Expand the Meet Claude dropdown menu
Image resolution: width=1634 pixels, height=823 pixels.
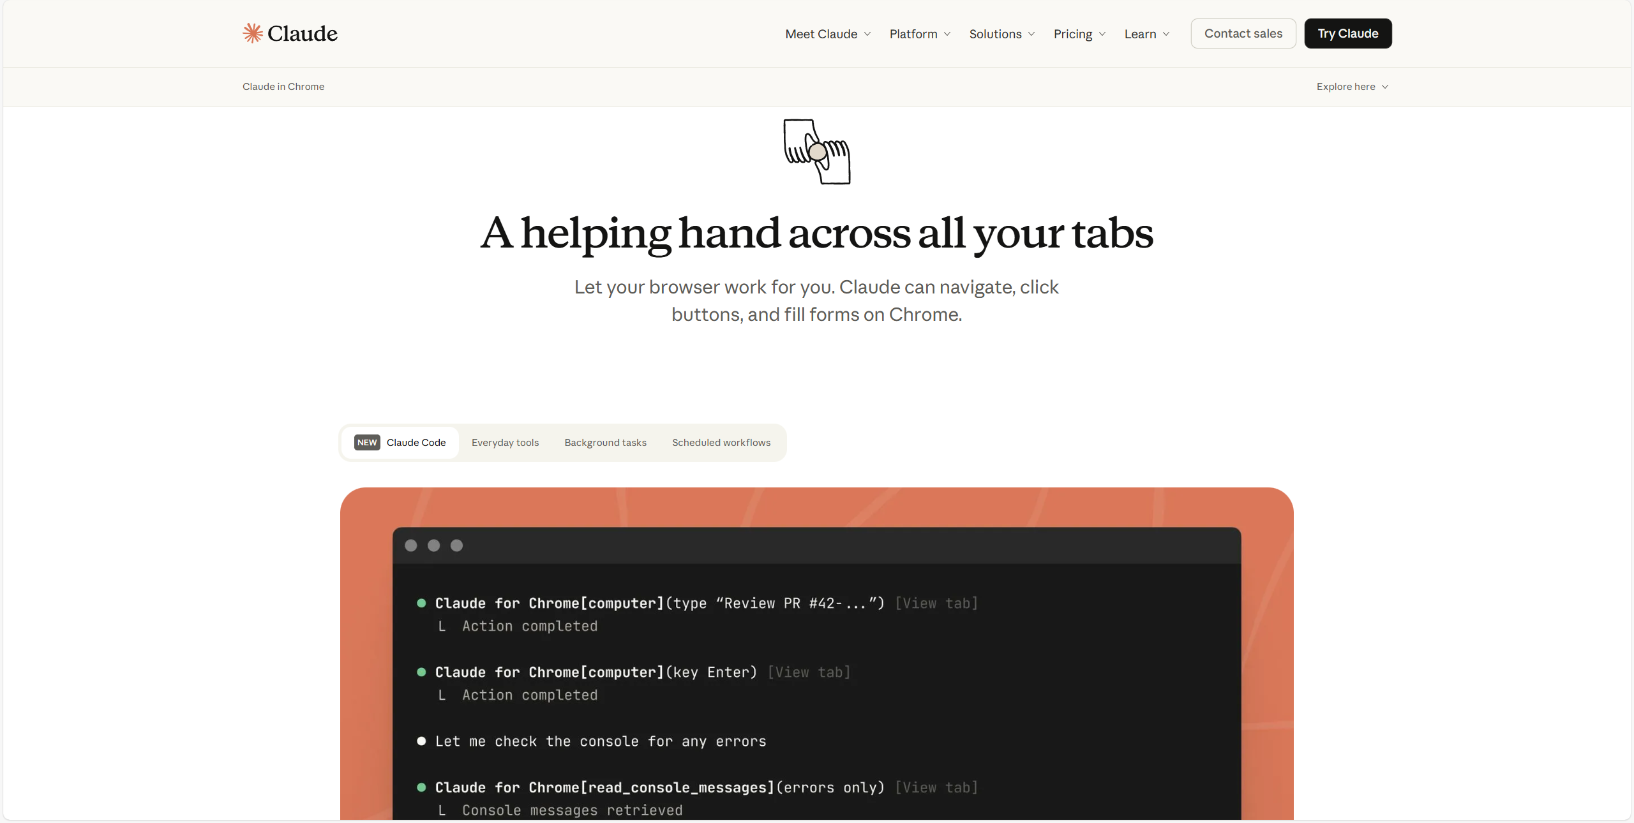tap(828, 34)
